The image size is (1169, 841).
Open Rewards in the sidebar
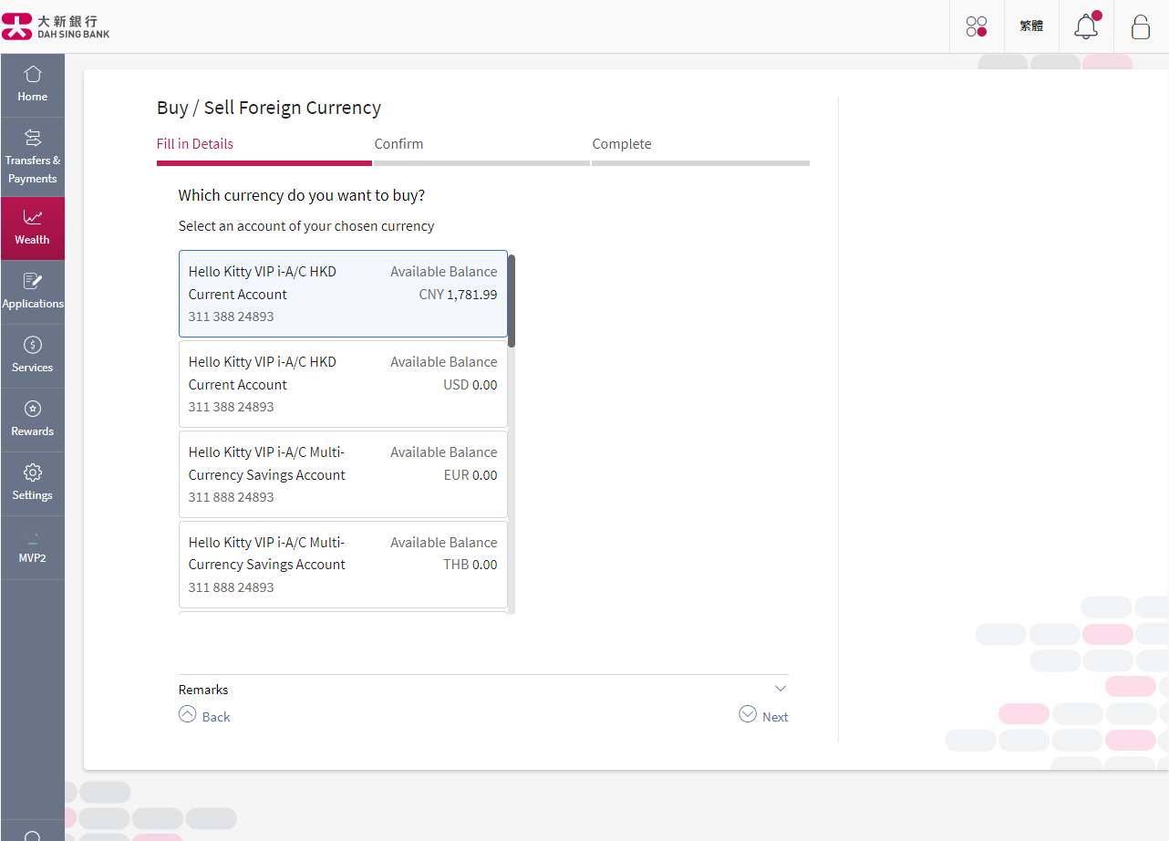tap(32, 420)
